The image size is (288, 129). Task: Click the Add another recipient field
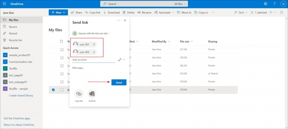pos(93,60)
